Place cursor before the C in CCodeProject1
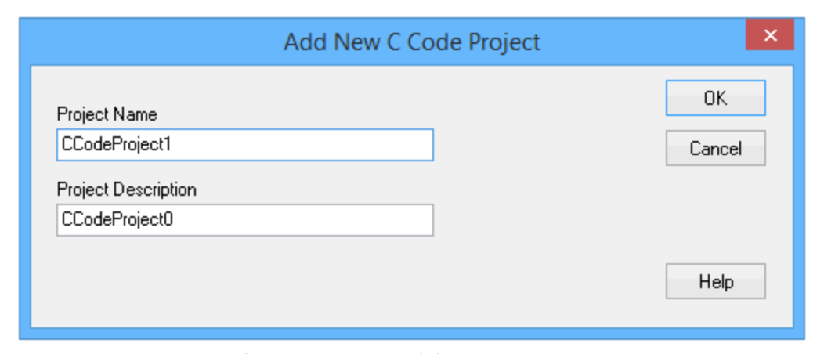 (x=61, y=145)
